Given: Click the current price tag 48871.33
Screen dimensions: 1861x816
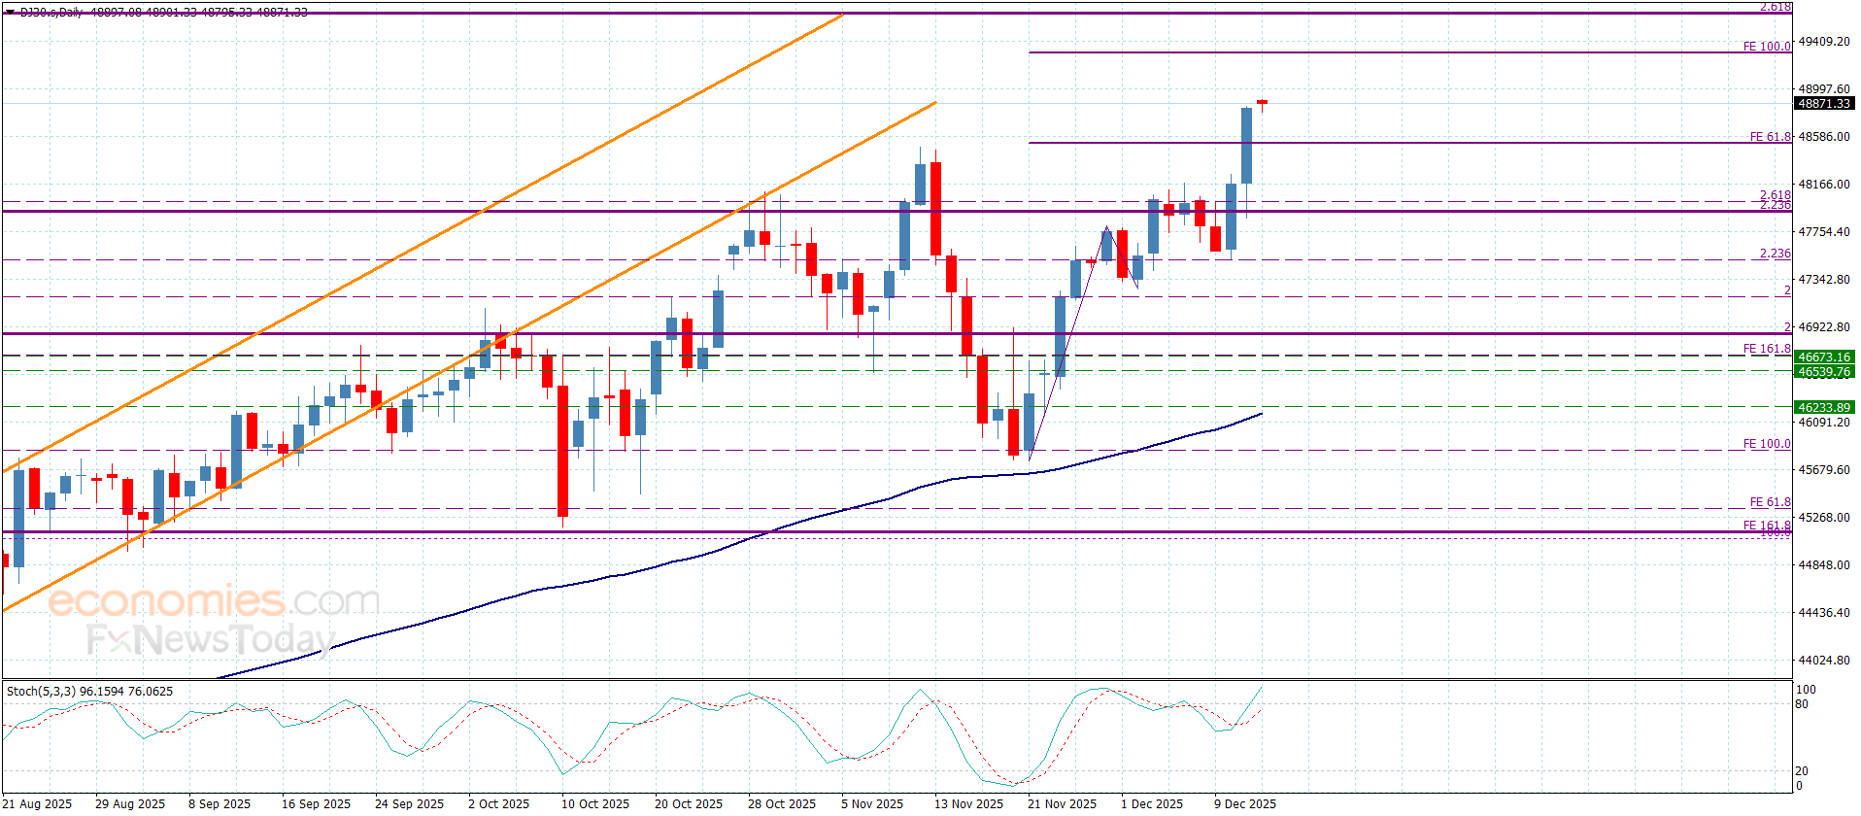Looking at the screenshot, I should pyautogui.click(x=1824, y=103).
